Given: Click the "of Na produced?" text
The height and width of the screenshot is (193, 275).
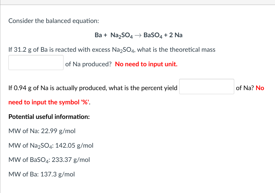Looking at the screenshot, I should (89, 64).
